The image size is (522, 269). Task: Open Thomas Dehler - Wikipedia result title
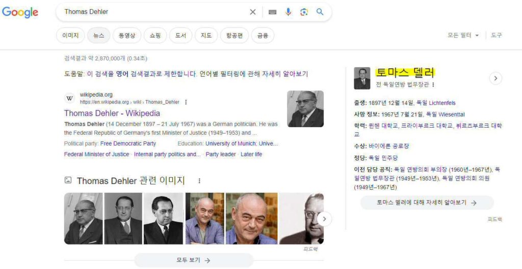click(x=112, y=113)
